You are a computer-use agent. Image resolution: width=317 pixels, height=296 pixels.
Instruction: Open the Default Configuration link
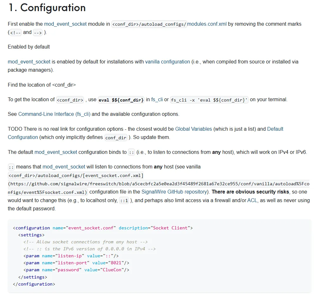click(x=275, y=129)
